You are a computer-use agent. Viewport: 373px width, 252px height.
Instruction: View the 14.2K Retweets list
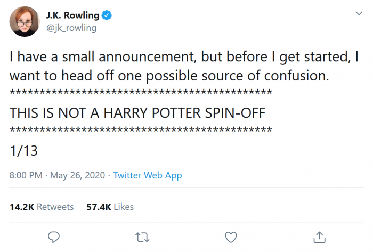click(42, 207)
